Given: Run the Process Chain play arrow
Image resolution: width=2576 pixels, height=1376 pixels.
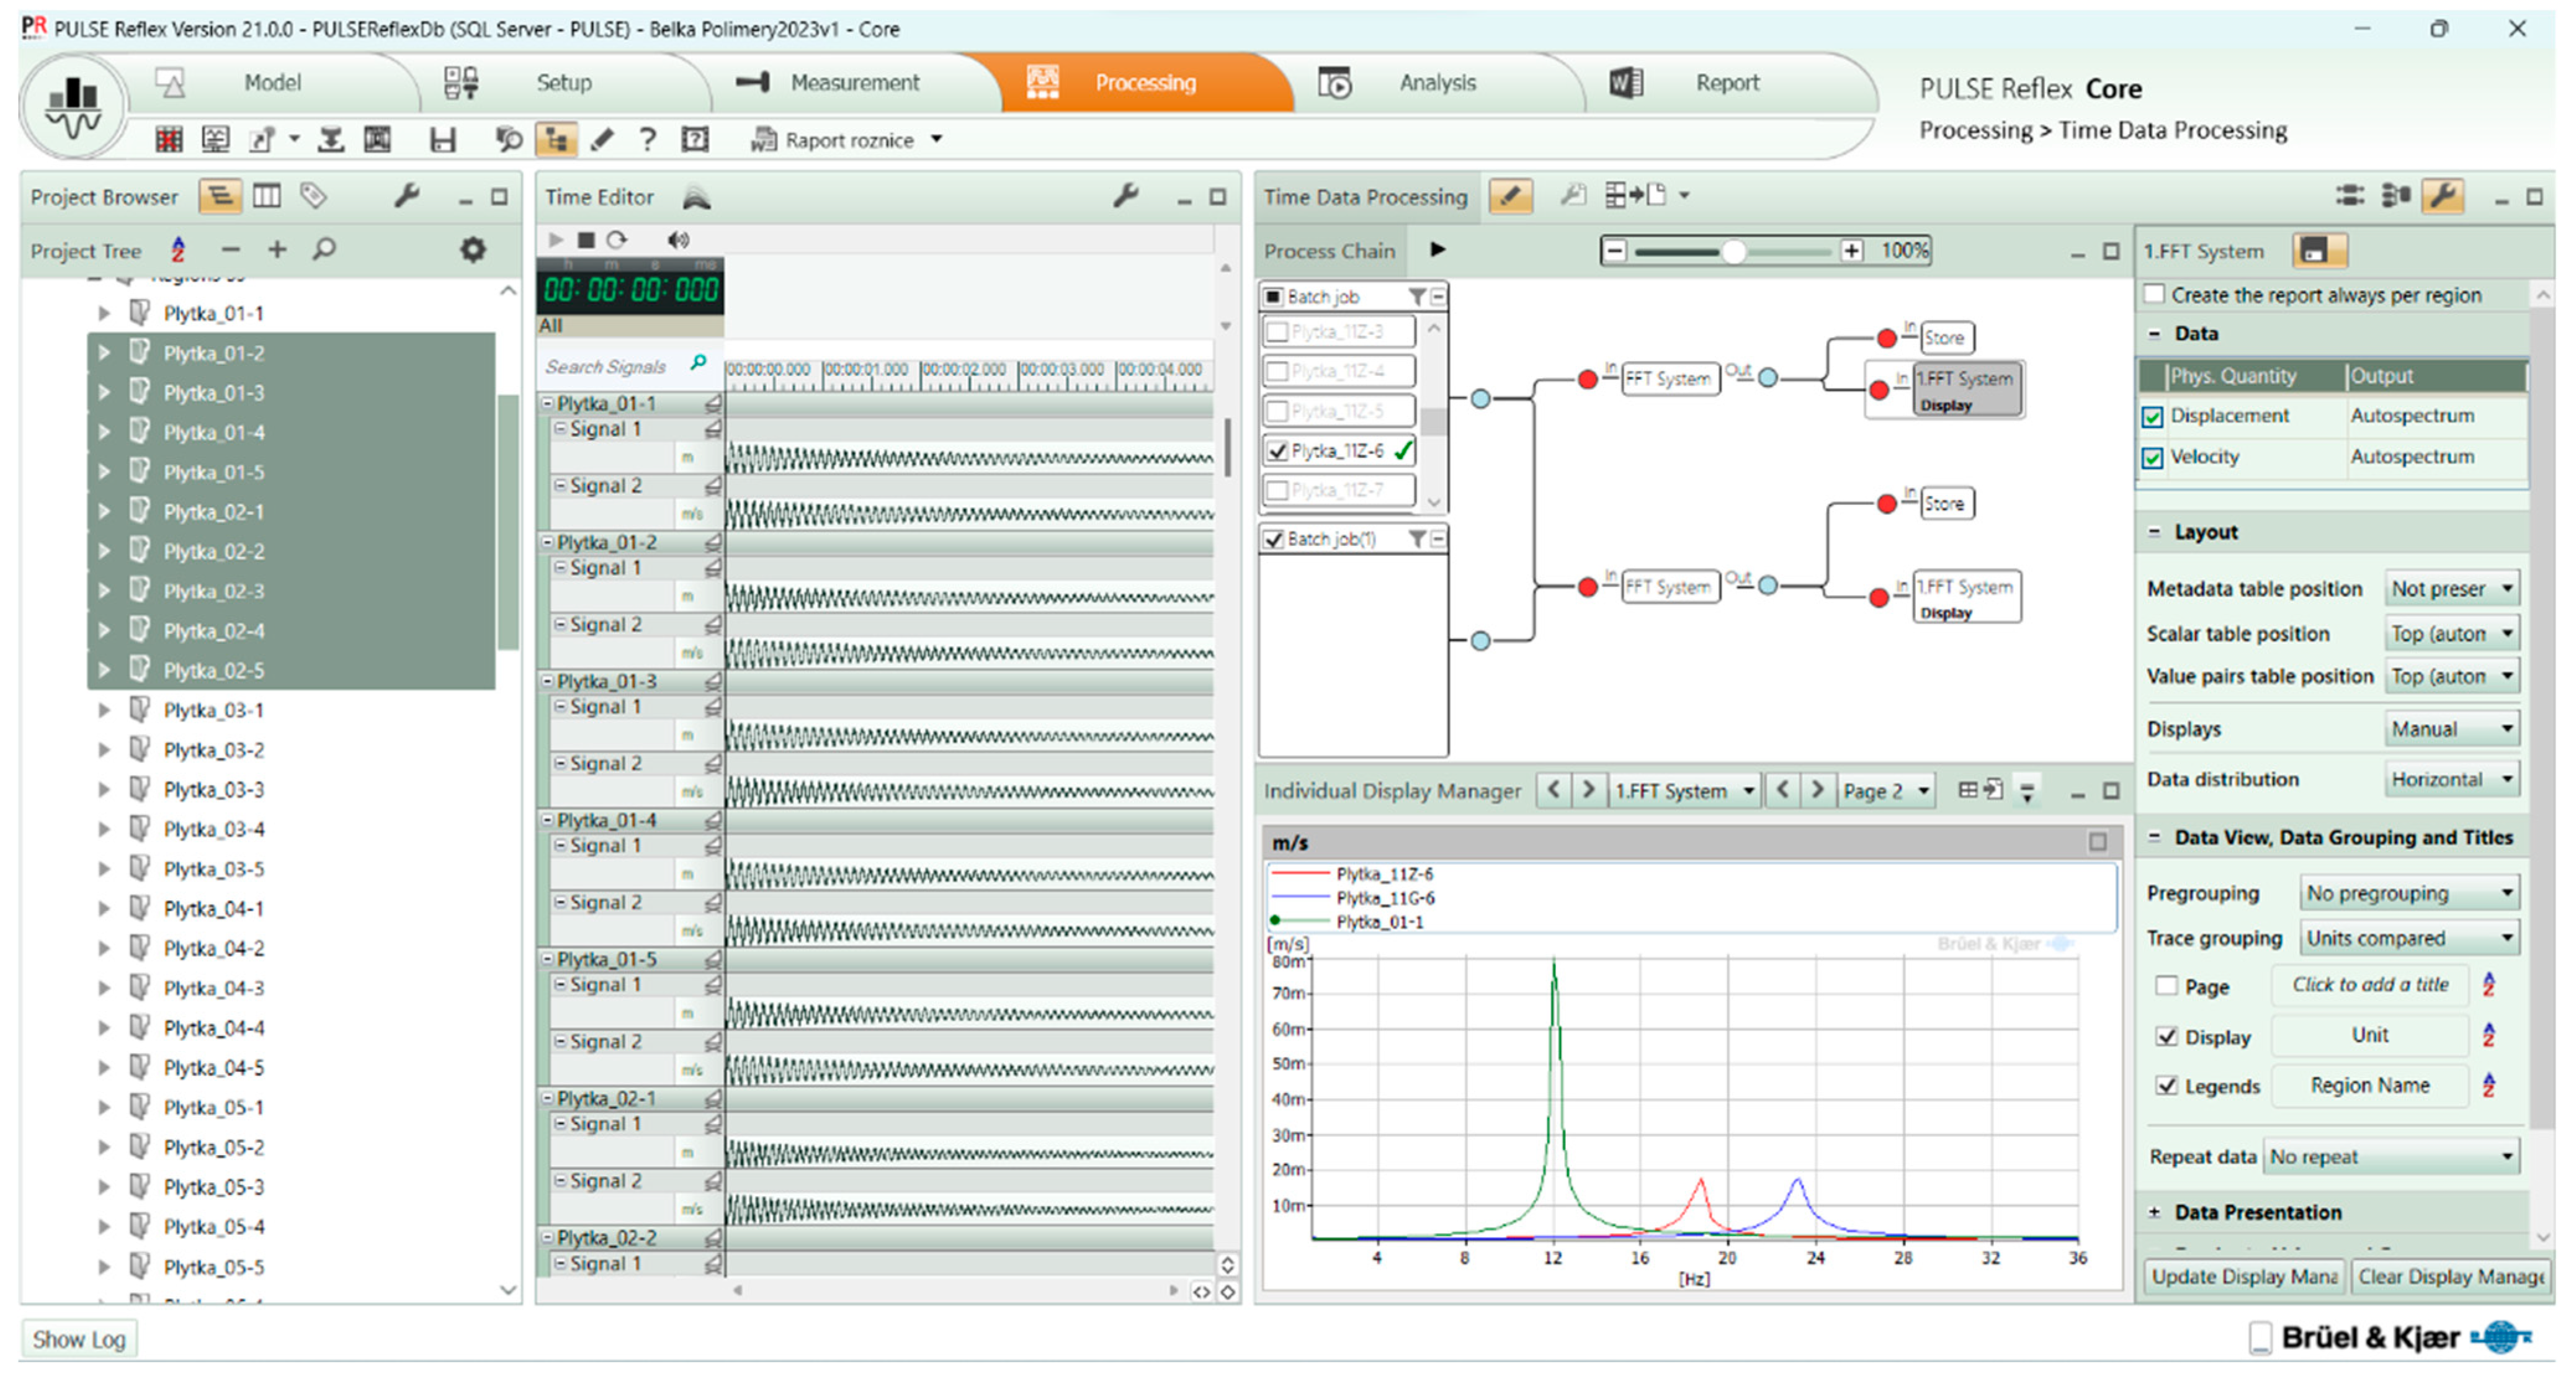Looking at the screenshot, I should coord(1437,250).
